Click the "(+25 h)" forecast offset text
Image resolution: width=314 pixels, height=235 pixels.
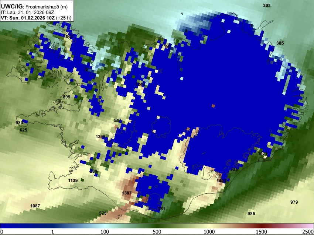[64, 18]
